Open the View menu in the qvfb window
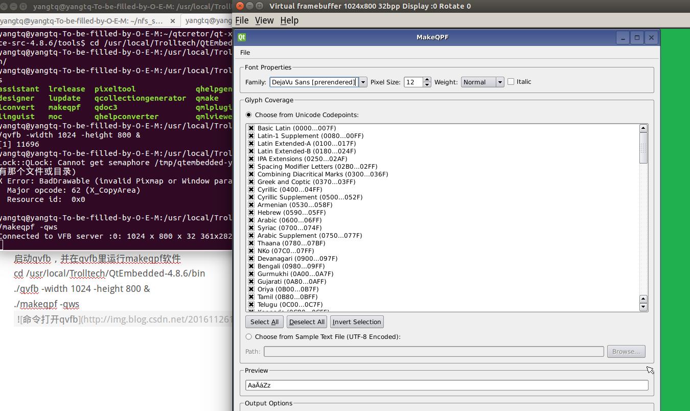 [x=264, y=20]
